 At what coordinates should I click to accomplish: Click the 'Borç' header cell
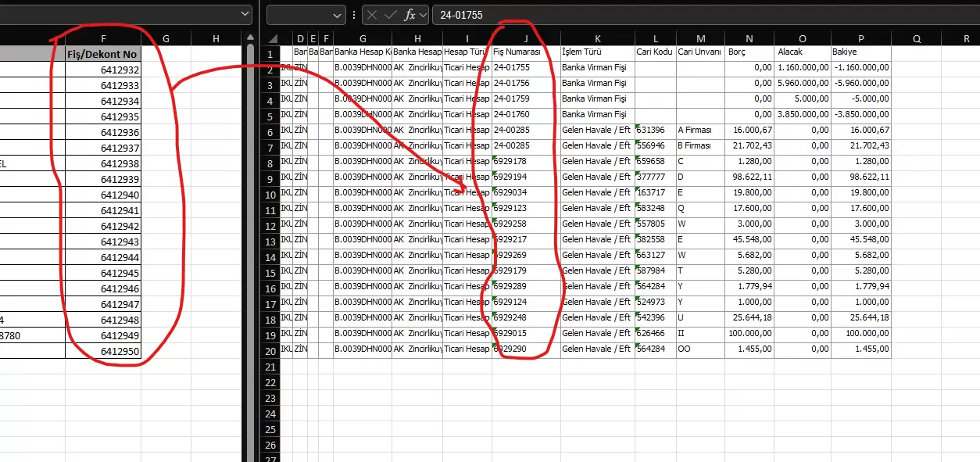click(x=749, y=52)
